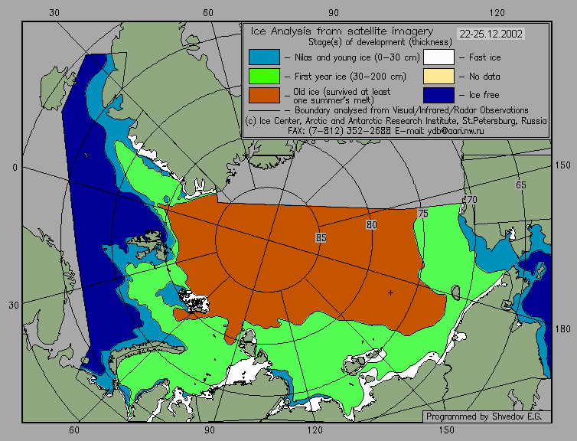Select the 180 longitude label
577x441 pixels.
pos(562,329)
